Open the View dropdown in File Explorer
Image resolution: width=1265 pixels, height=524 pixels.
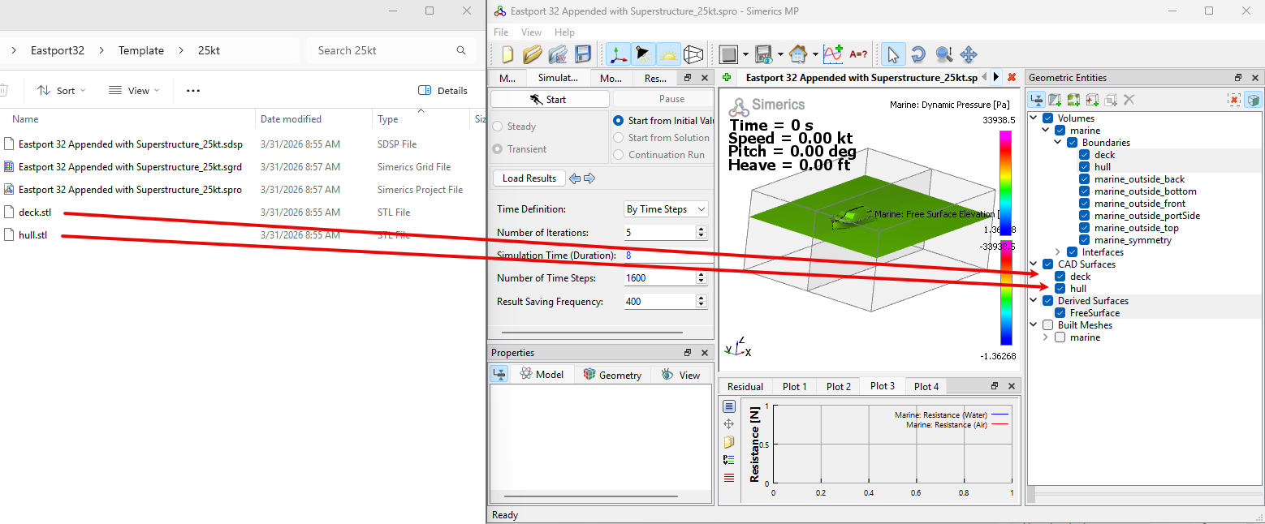pos(134,91)
